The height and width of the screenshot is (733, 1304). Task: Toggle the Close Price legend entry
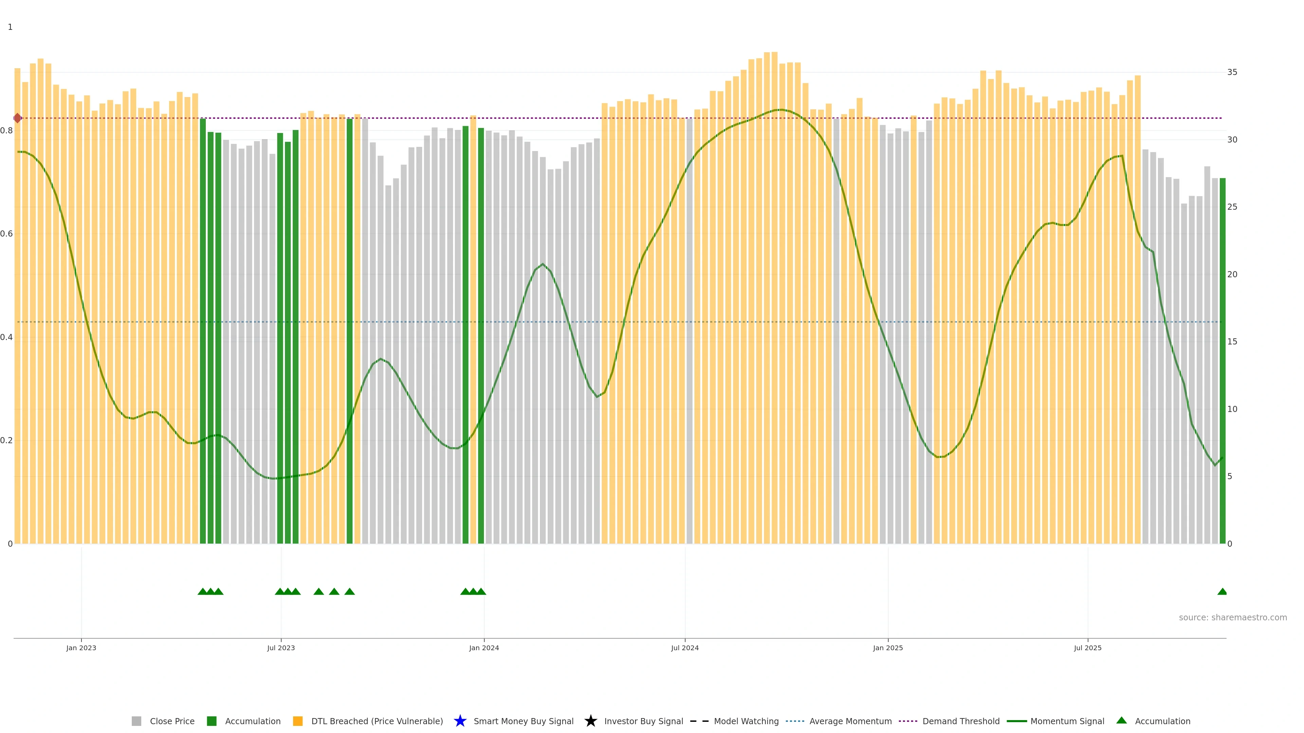pos(171,721)
